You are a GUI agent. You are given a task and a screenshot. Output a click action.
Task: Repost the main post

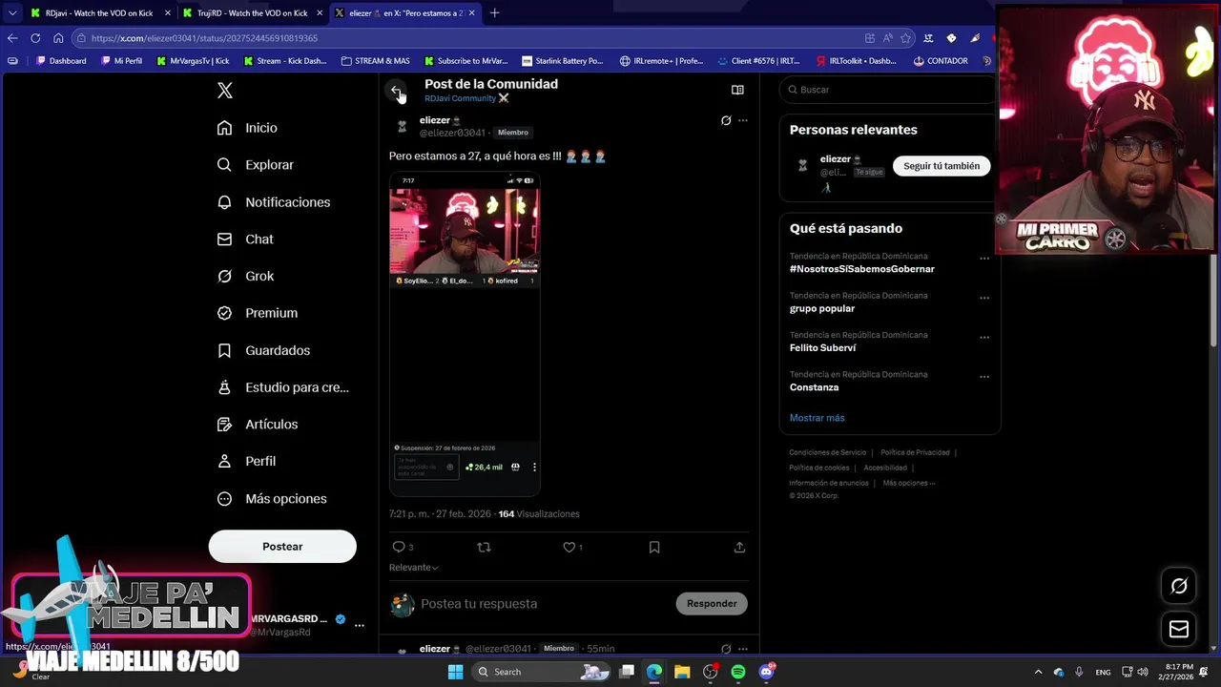484,547
